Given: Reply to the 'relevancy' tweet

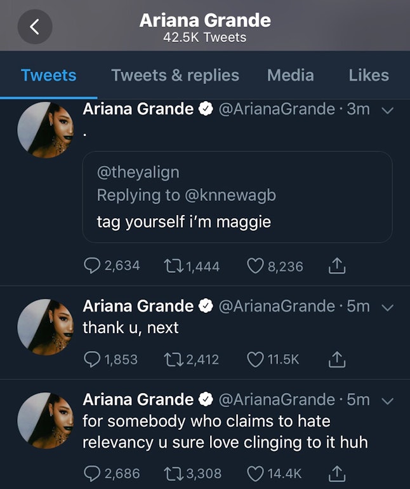Looking at the screenshot, I should coord(93,473).
